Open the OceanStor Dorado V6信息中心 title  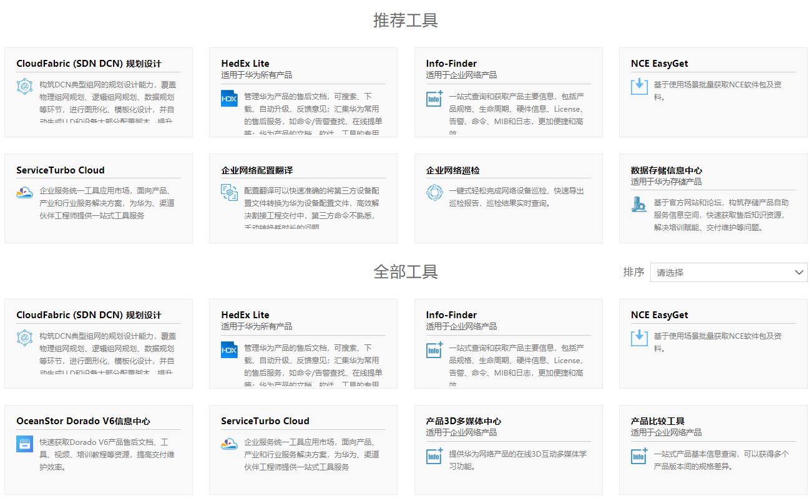click(83, 421)
